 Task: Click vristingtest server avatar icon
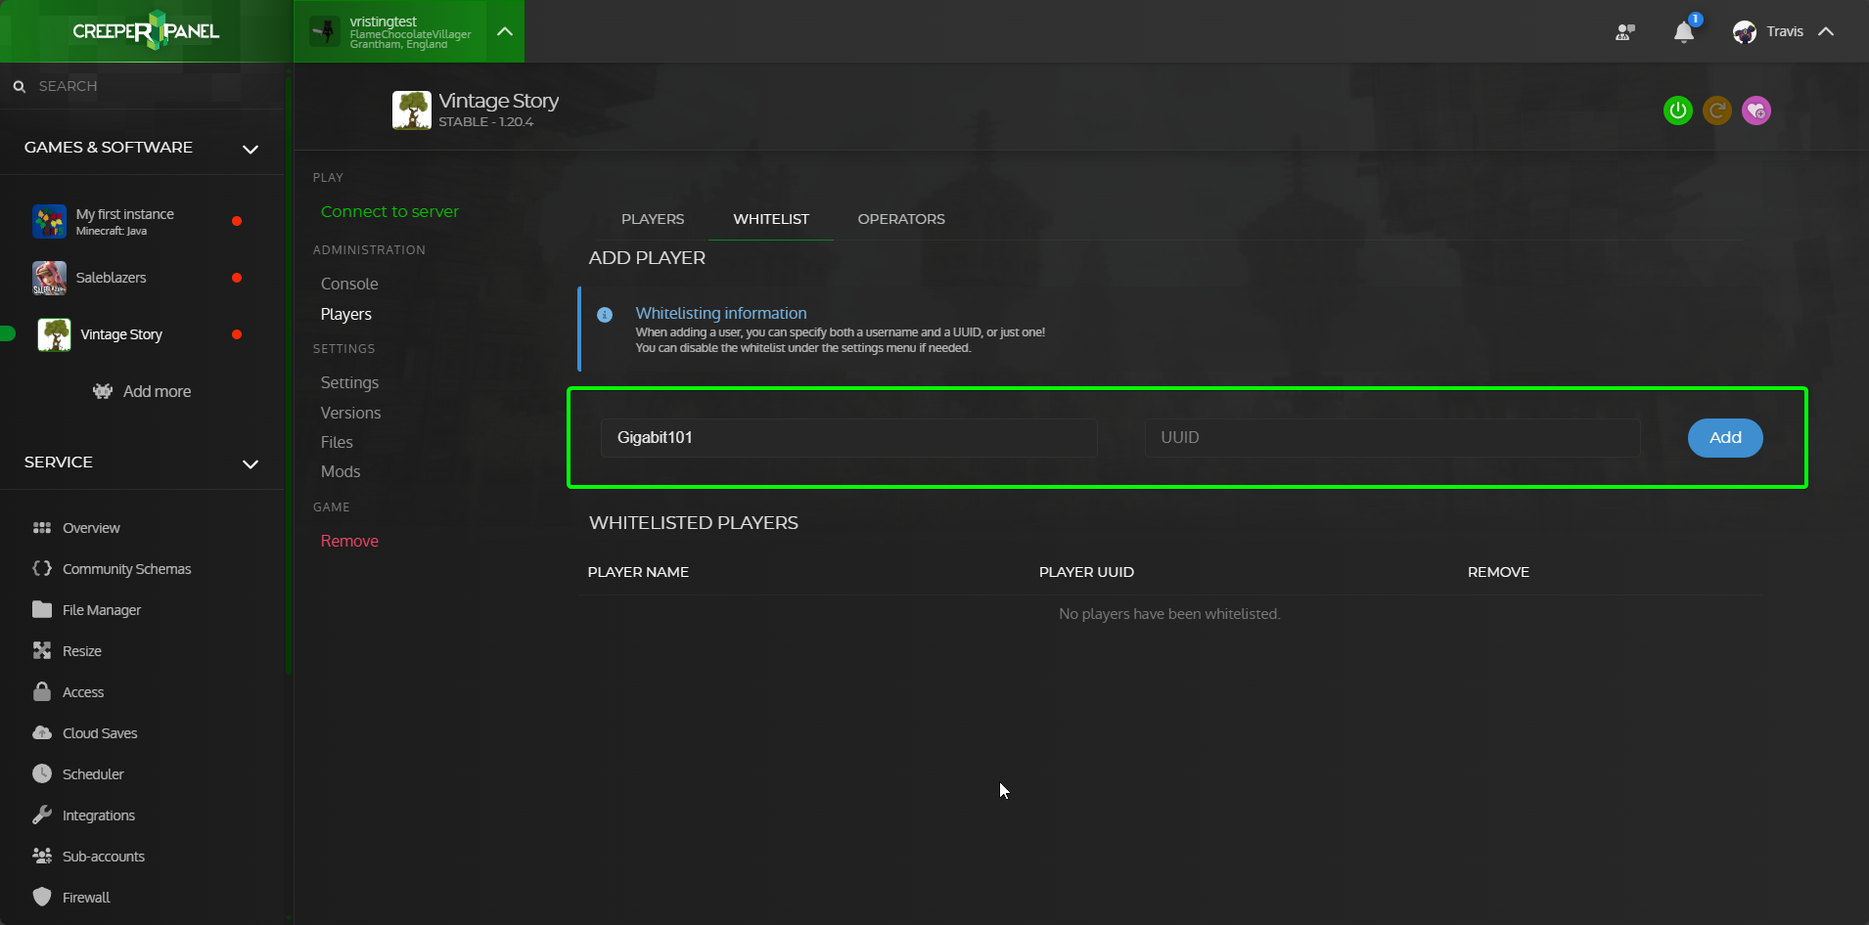[x=325, y=31]
